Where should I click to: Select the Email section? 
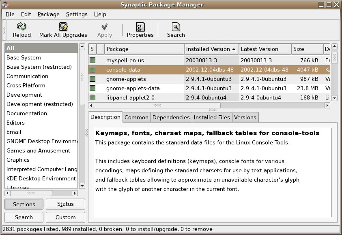[41, 132]
